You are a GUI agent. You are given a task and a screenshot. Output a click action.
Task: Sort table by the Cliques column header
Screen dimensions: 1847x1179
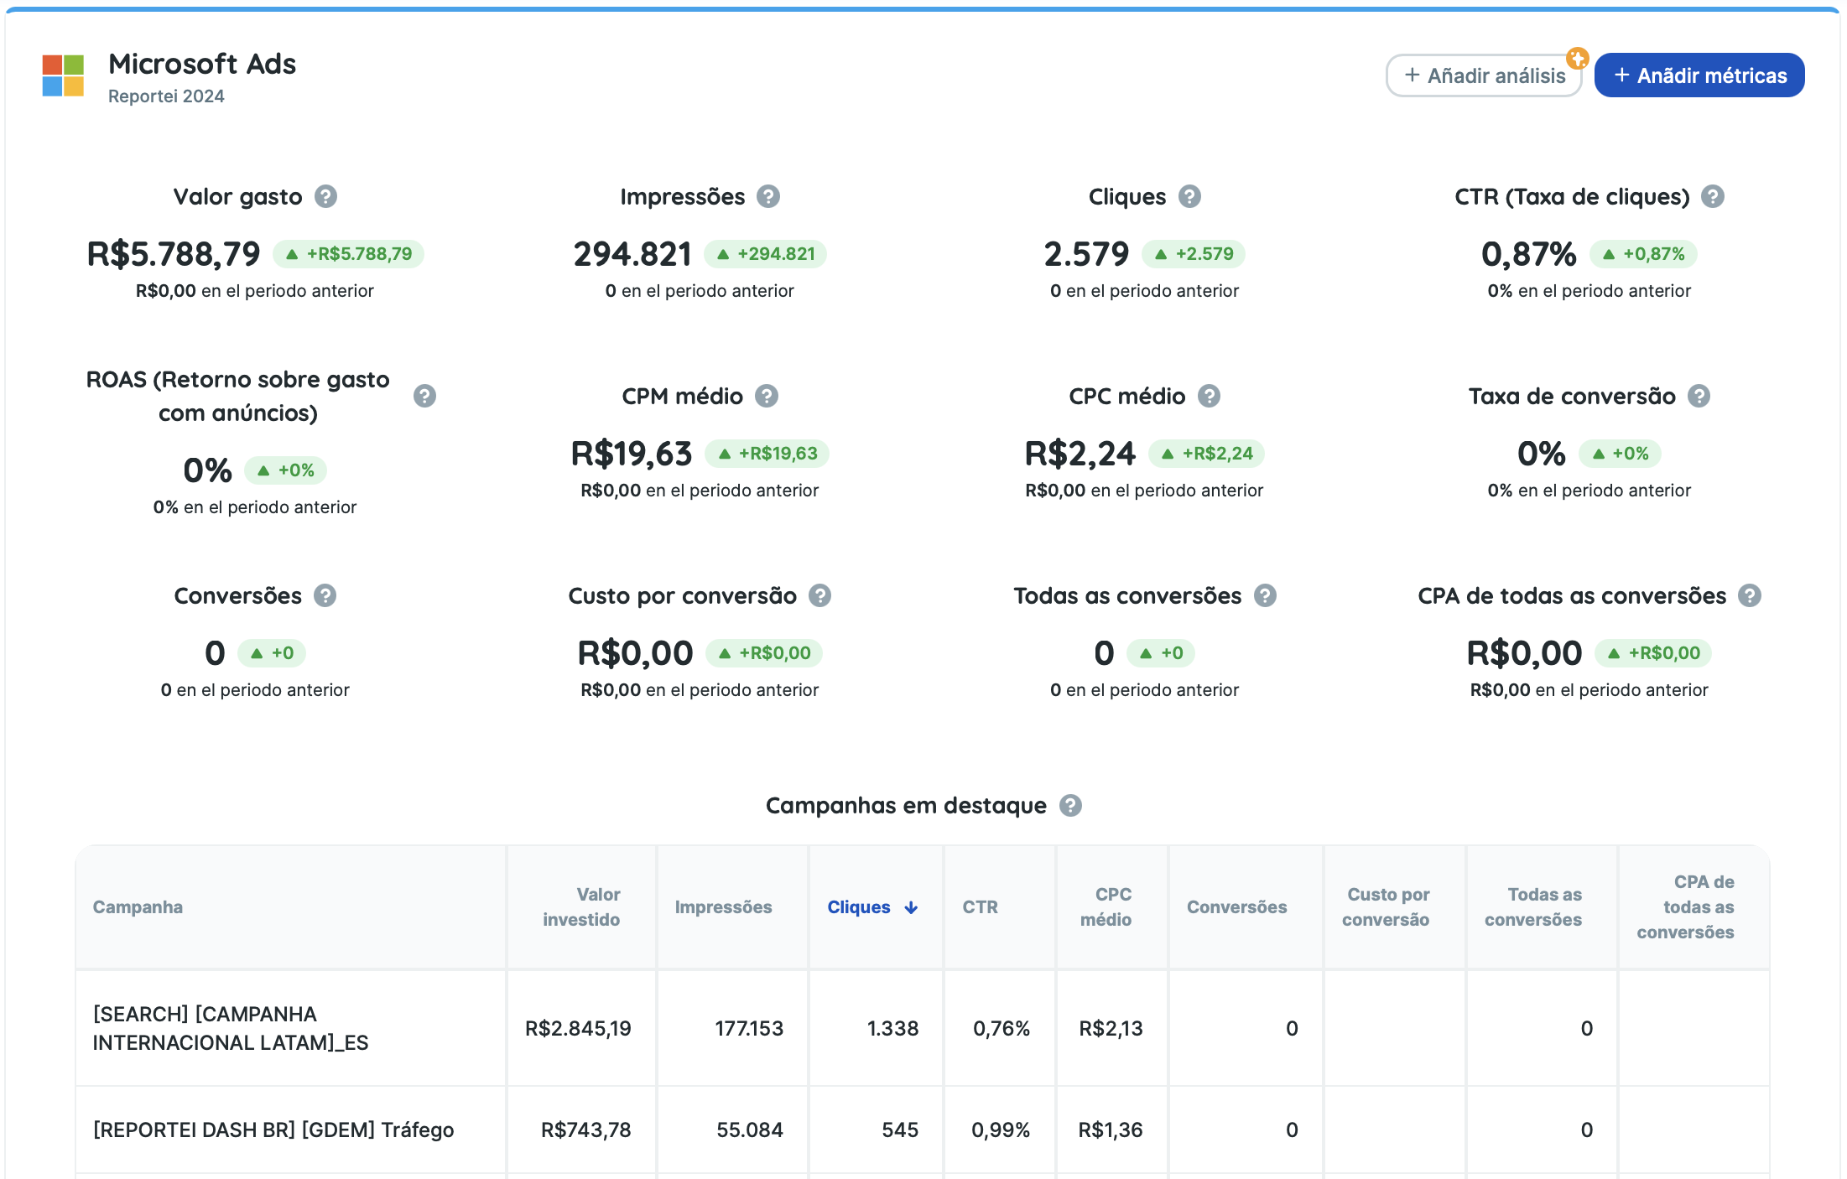[x=858, y=907]
